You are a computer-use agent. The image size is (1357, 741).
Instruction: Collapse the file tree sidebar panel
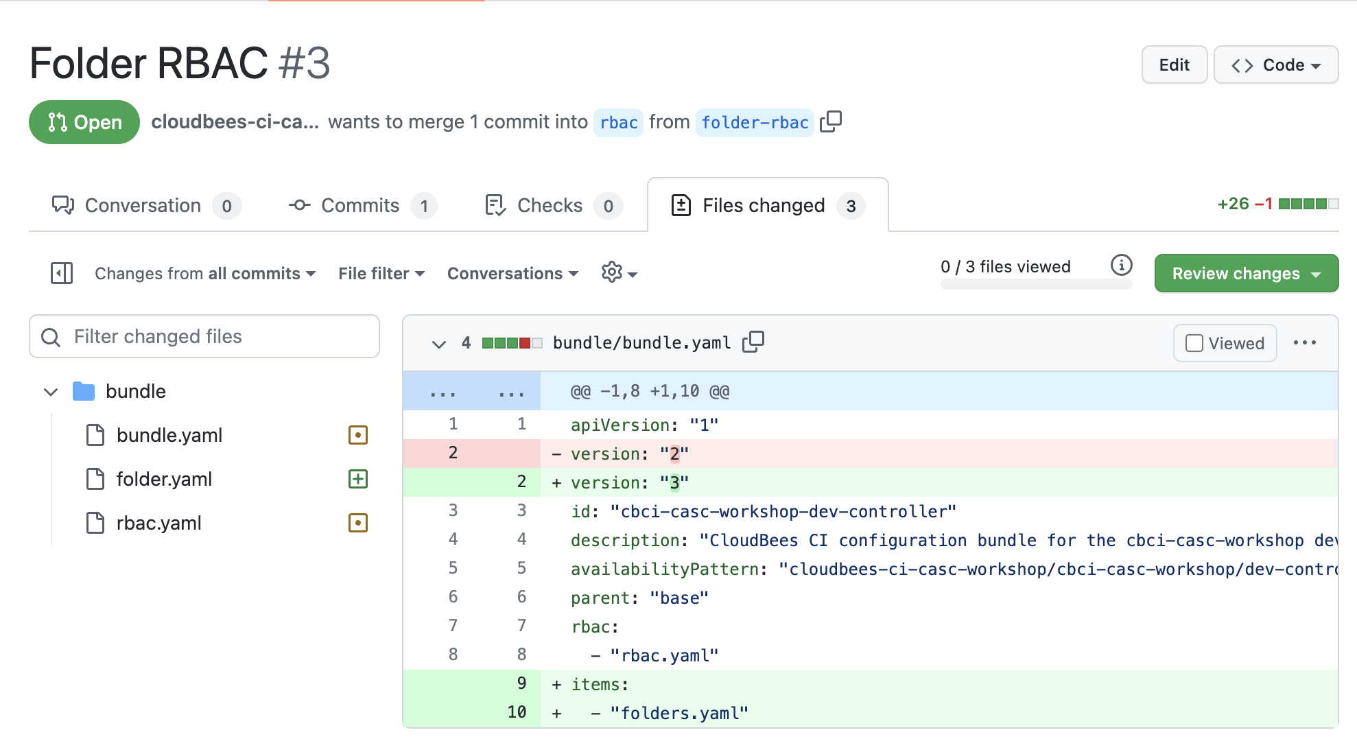[62, 272]
